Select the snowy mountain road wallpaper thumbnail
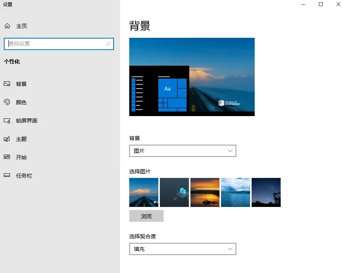The image size is (343, 273). pos(144,192)
